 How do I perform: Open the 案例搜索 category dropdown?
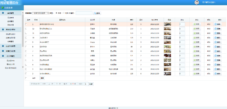pos(41,13)
